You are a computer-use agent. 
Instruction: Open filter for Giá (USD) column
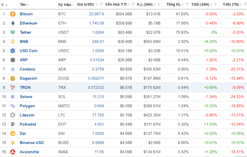(101, 5)
